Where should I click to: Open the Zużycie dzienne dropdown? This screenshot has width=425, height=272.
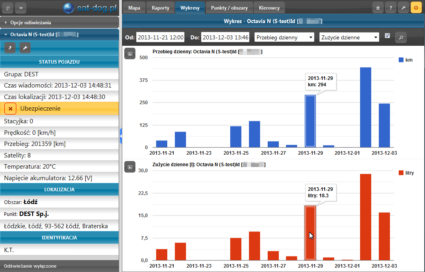[349, 37]
